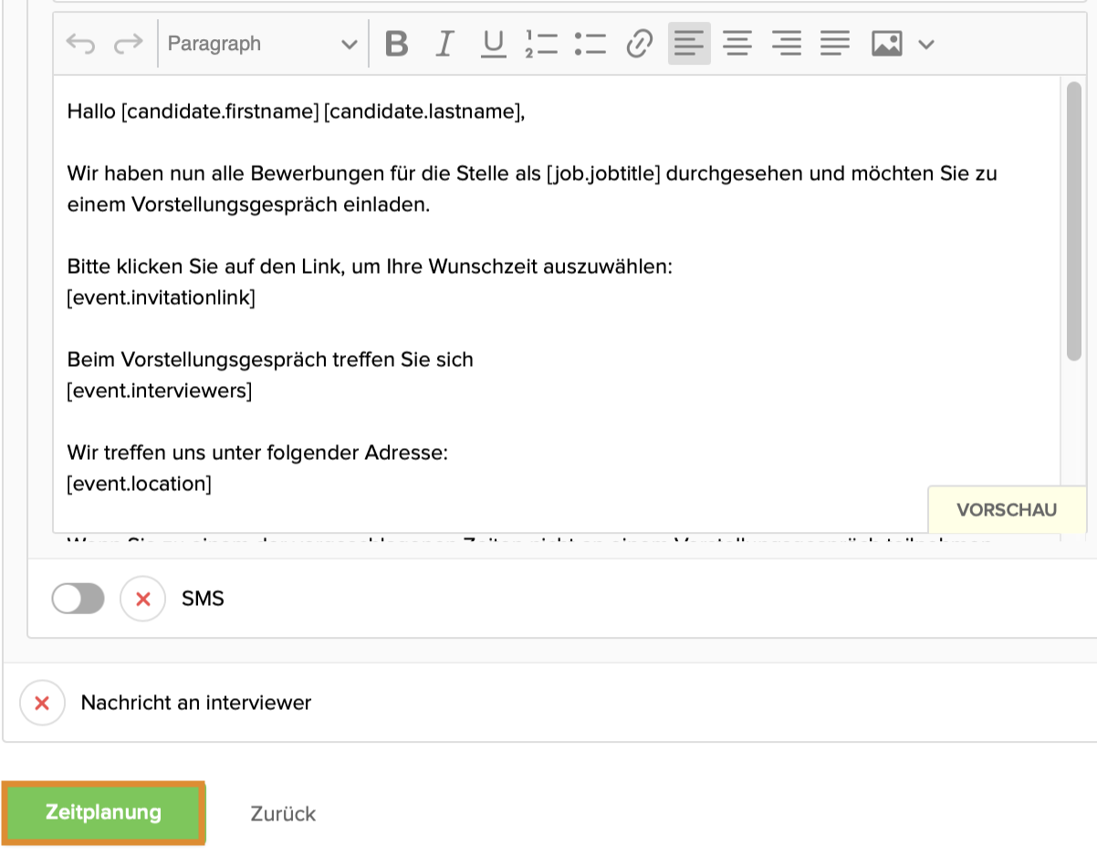This screenshot has height=856, width=1097.
Task: Click the redo arrow icon
Action: (x=128, y=44)
